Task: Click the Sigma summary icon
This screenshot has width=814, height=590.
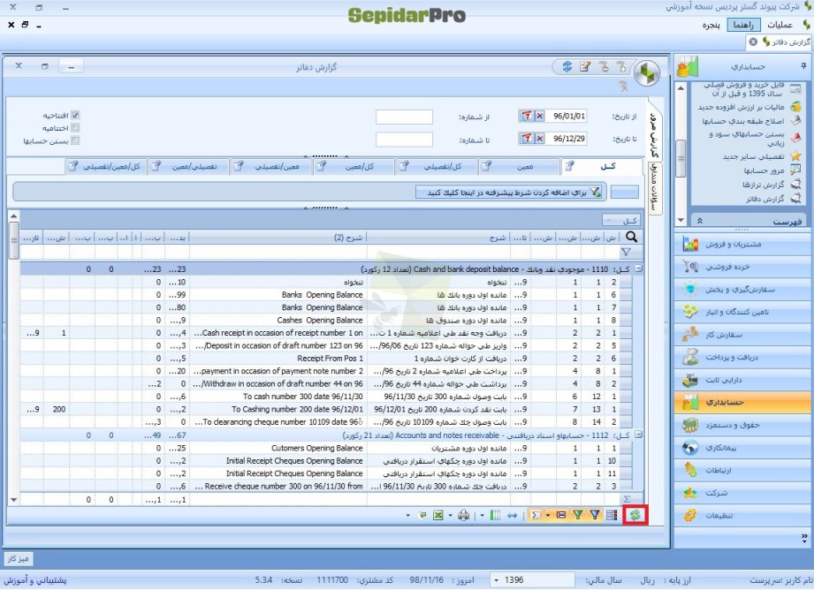Action: tap(535, 515)
